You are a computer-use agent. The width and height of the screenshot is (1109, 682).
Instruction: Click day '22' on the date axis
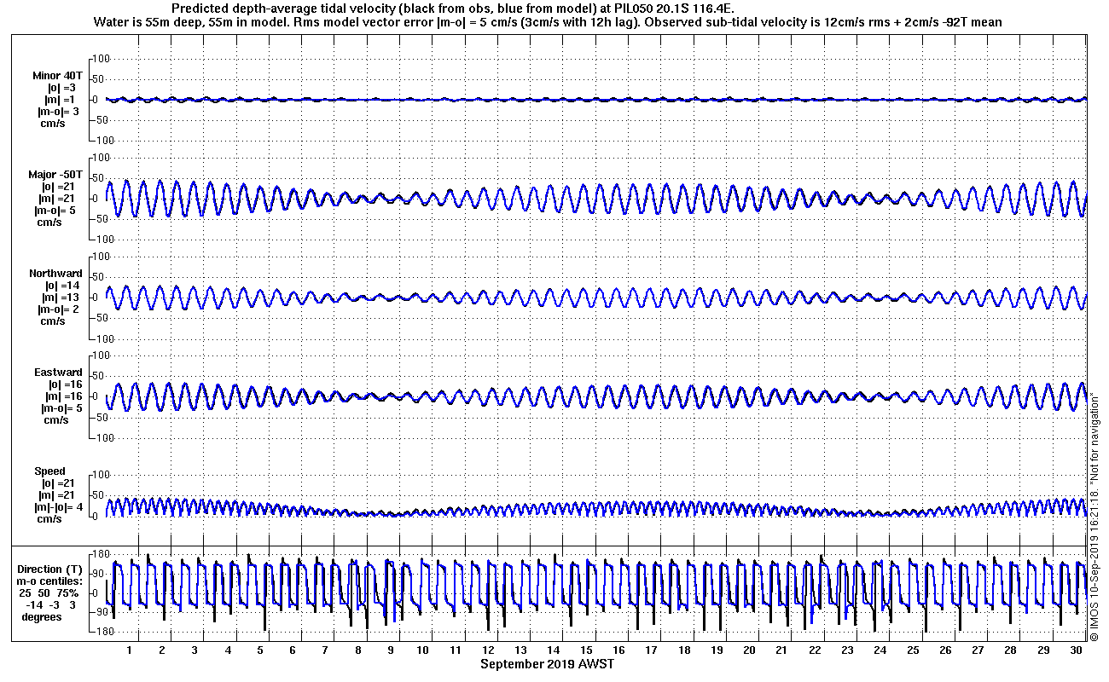click(816, 650)
